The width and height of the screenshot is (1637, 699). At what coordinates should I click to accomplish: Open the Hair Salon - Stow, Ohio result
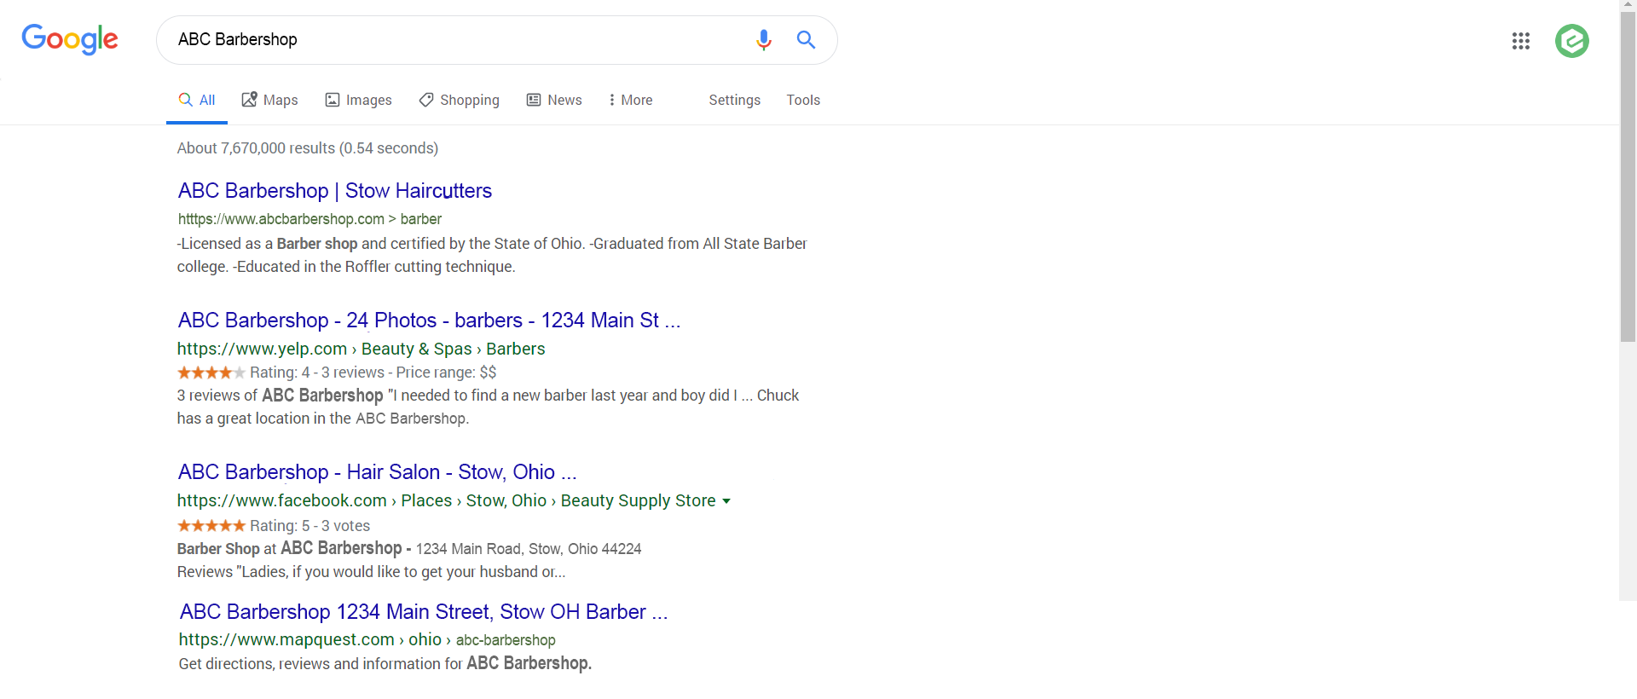click(x=377, y=471)
